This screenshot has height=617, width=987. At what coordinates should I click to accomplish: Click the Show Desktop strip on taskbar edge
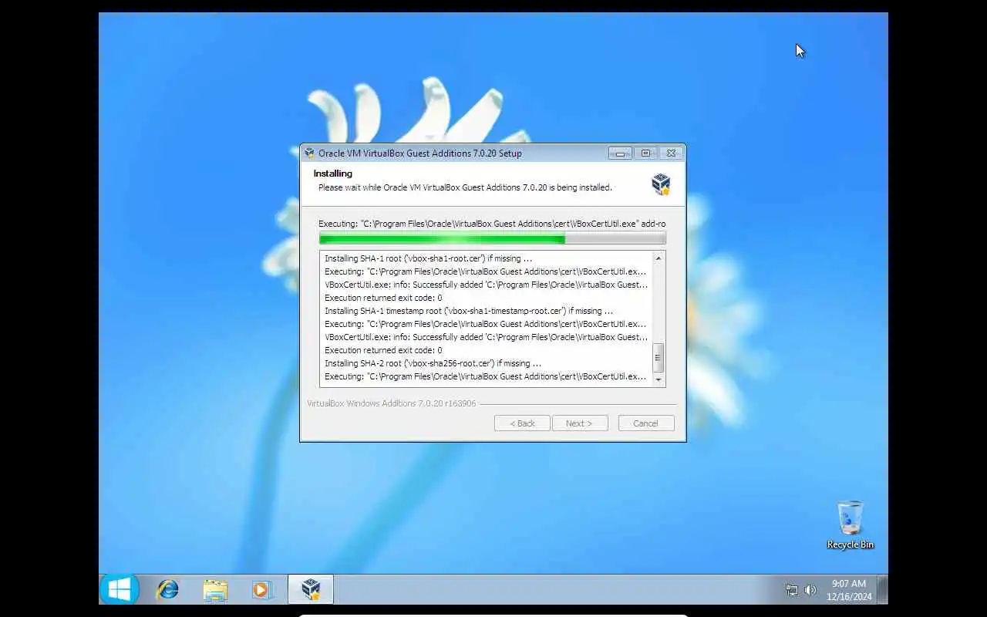click(x=883, y=590)
